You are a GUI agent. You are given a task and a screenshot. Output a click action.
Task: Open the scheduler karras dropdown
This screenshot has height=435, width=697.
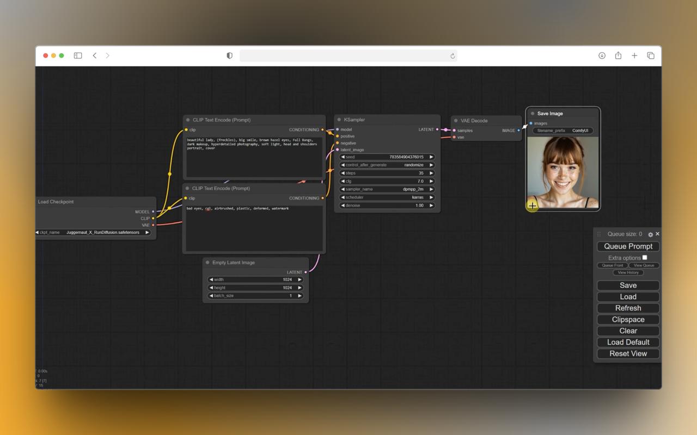pos(387,197)
